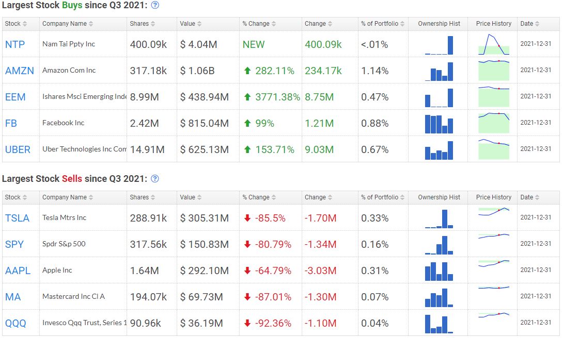View TSLA ownership history bar chart
Screen dimensions: 563x338
coord(439,219)
